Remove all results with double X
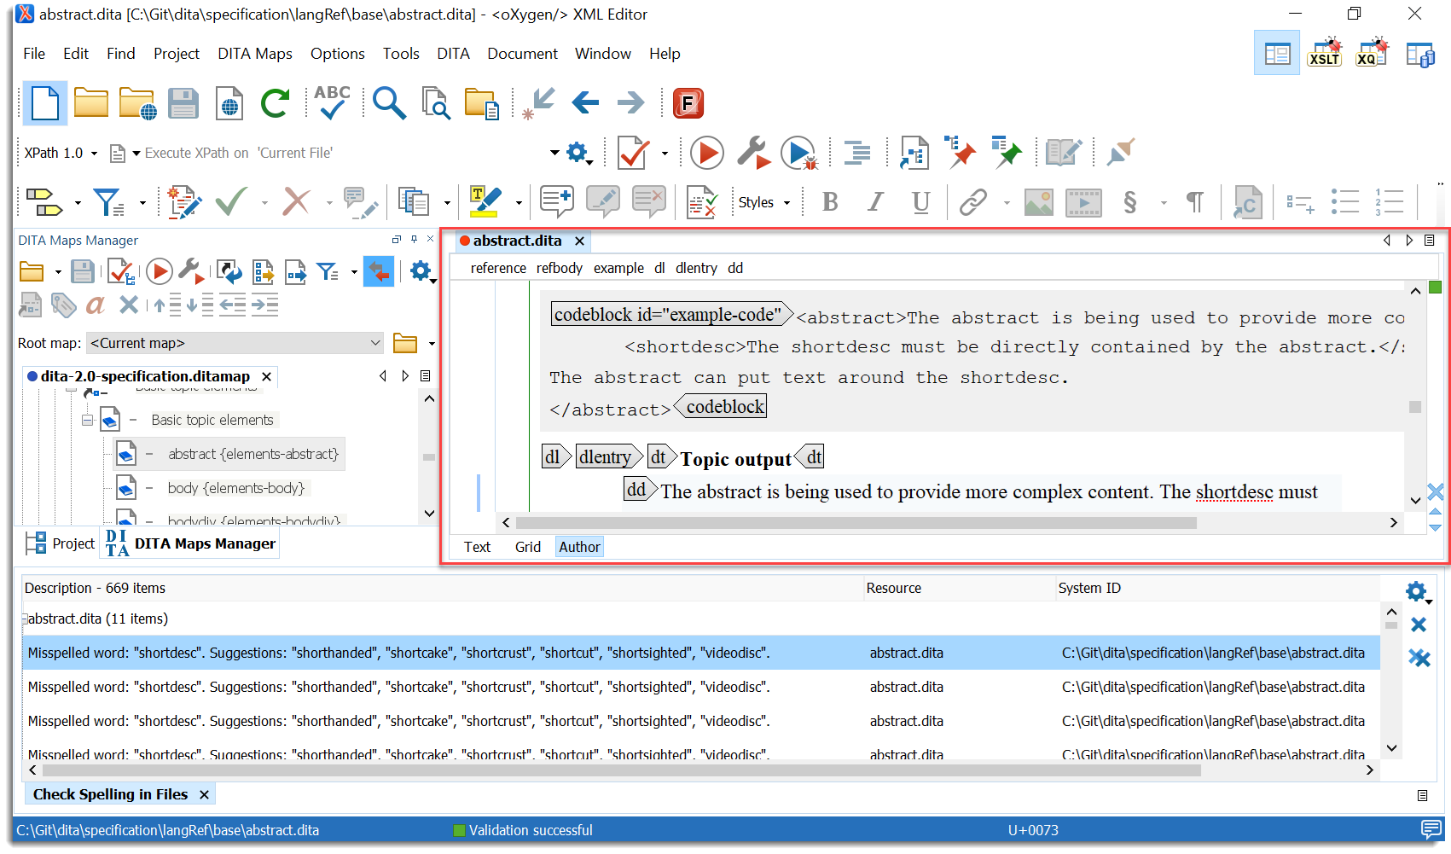This screenshot has width=1451, height=854. point(1419,658)
